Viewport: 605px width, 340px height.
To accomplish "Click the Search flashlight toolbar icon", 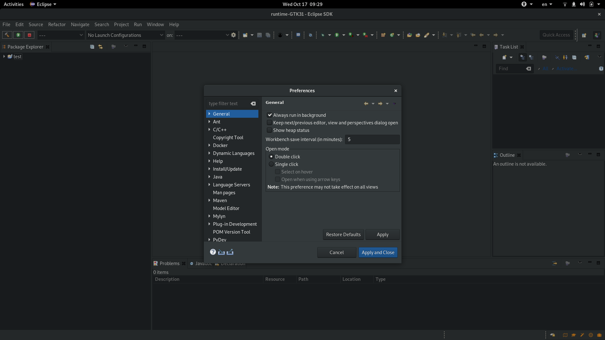I will 427,35.
